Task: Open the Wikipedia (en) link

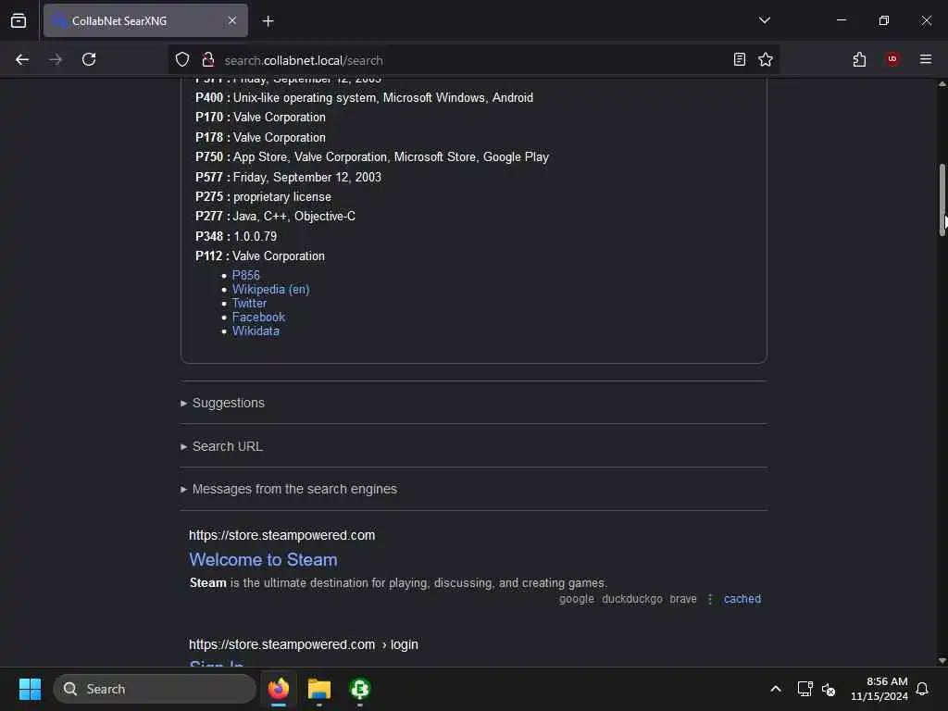Action: [270, 289]
